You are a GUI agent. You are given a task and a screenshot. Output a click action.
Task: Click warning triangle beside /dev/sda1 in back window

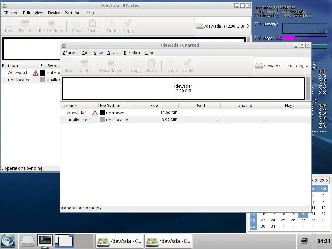point(36,73)
